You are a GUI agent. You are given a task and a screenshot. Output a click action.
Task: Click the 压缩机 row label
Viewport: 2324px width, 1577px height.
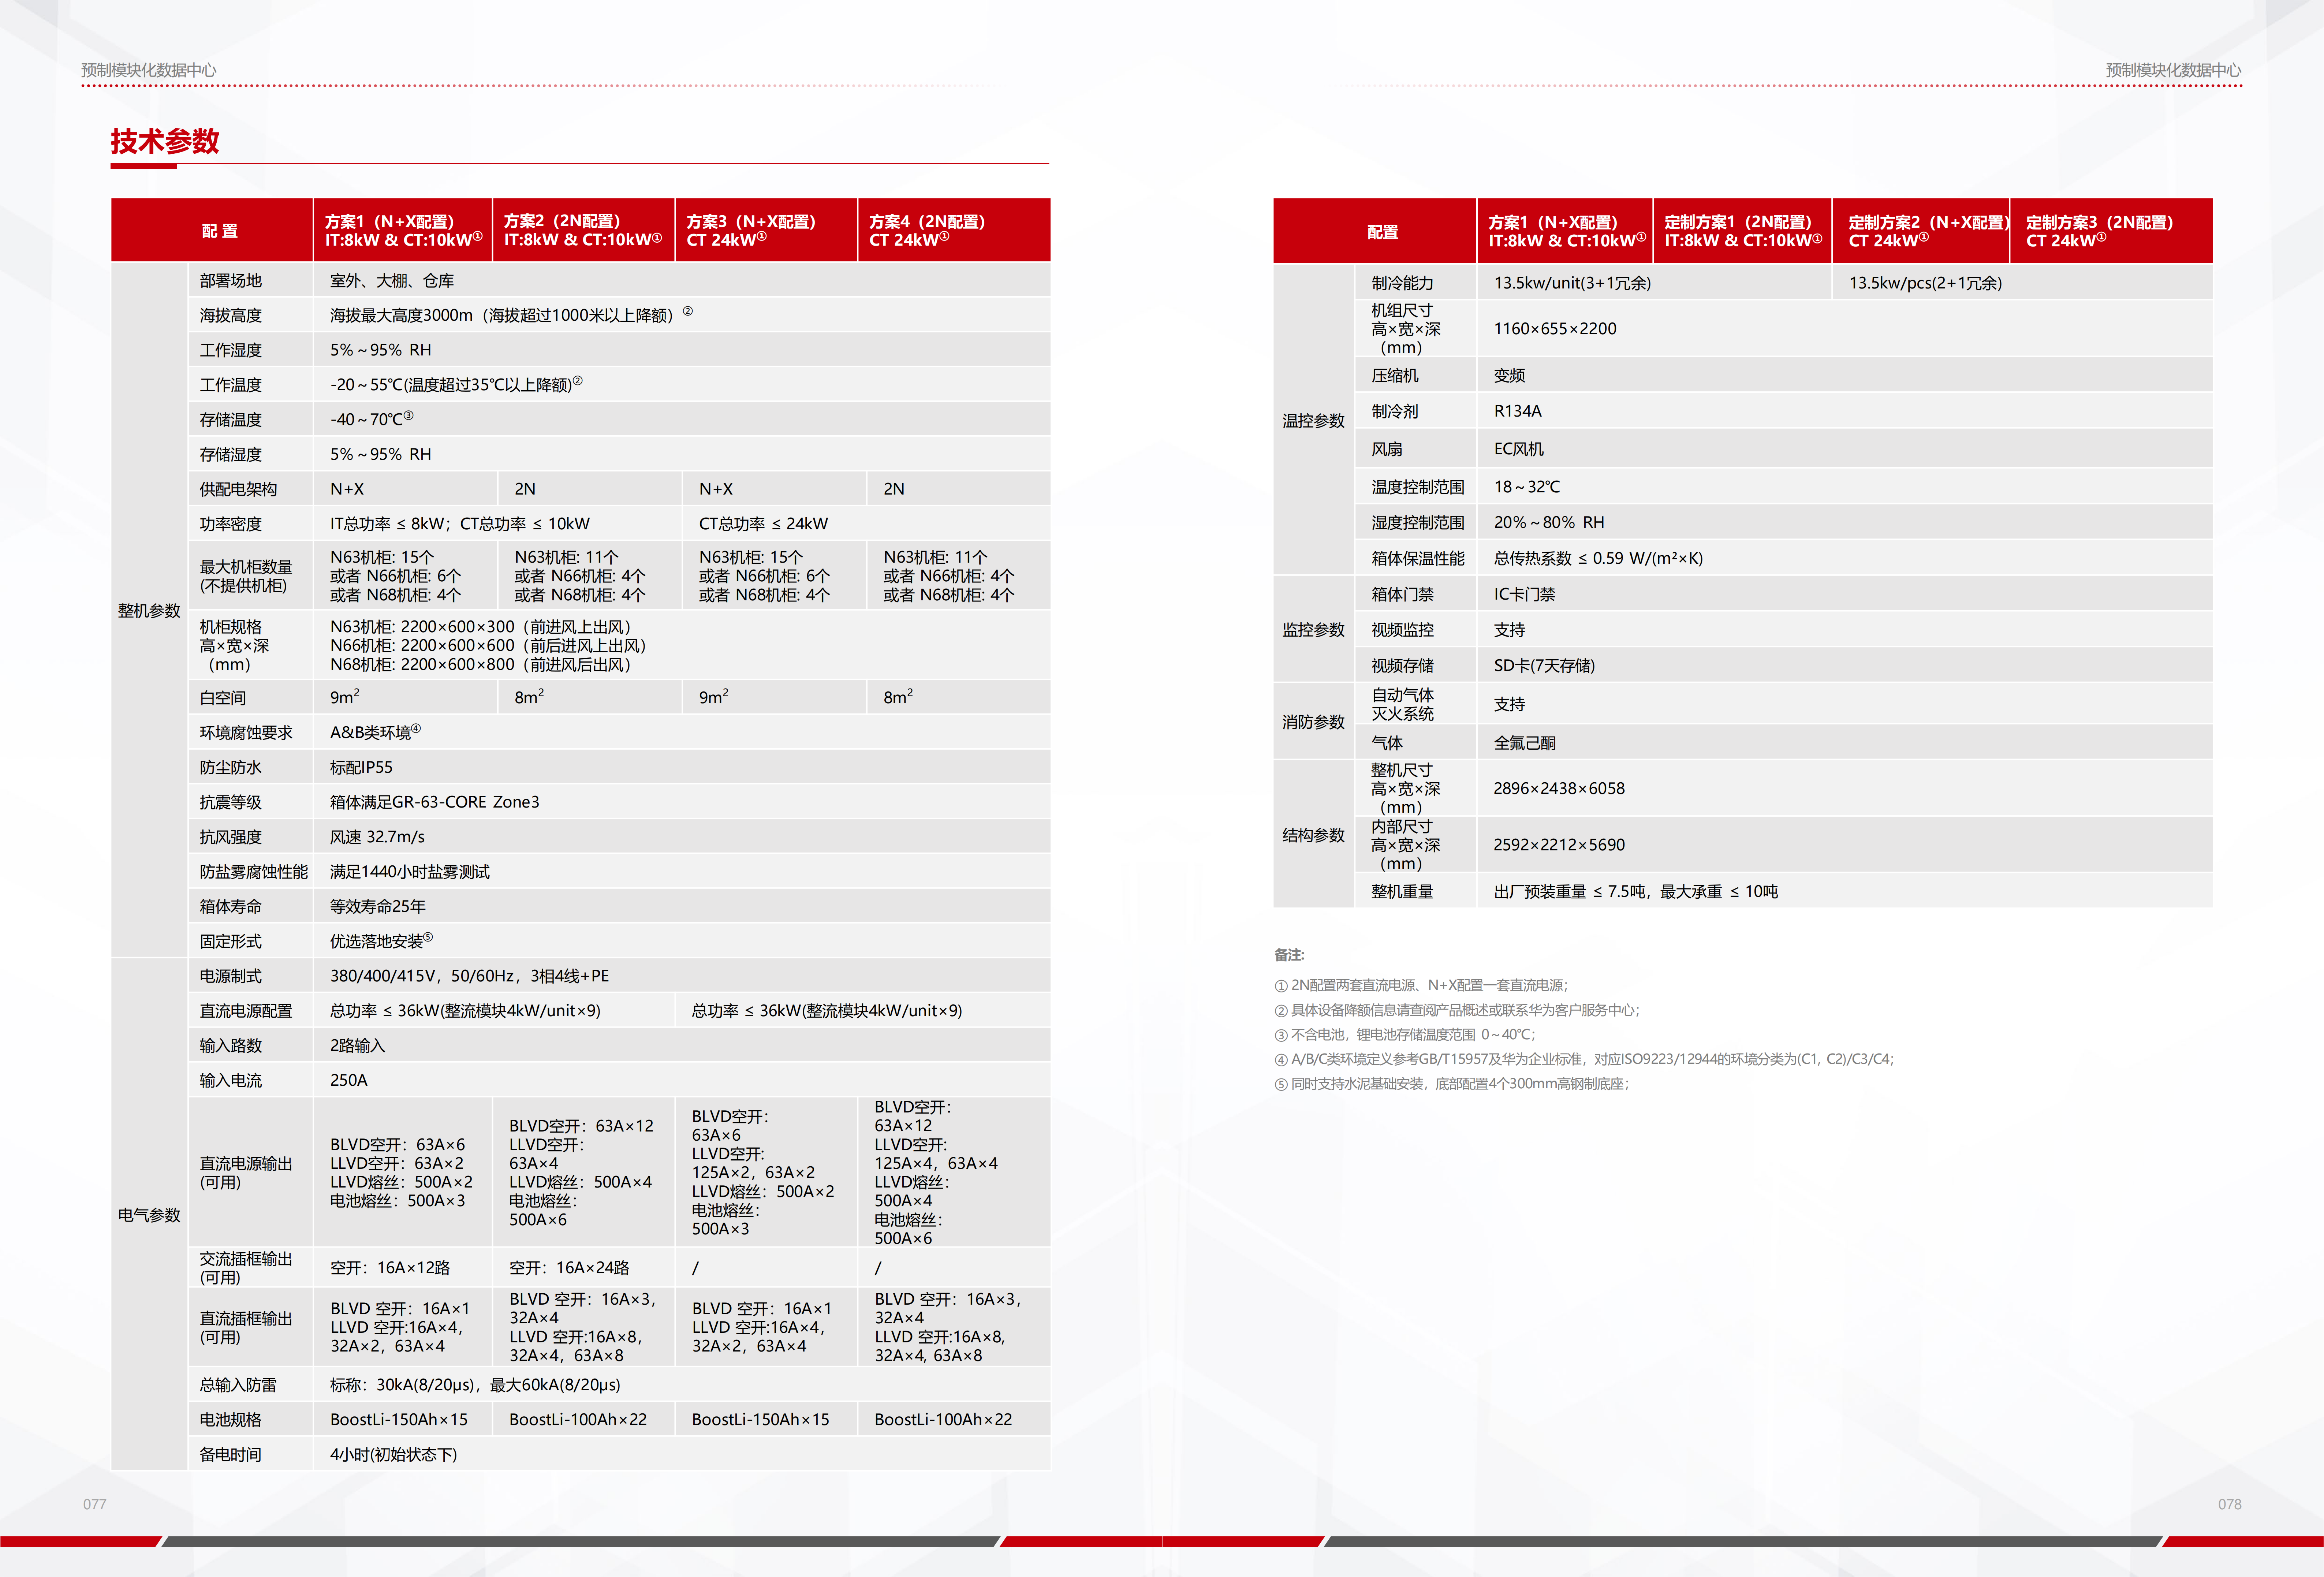(x=1395, y=376)
